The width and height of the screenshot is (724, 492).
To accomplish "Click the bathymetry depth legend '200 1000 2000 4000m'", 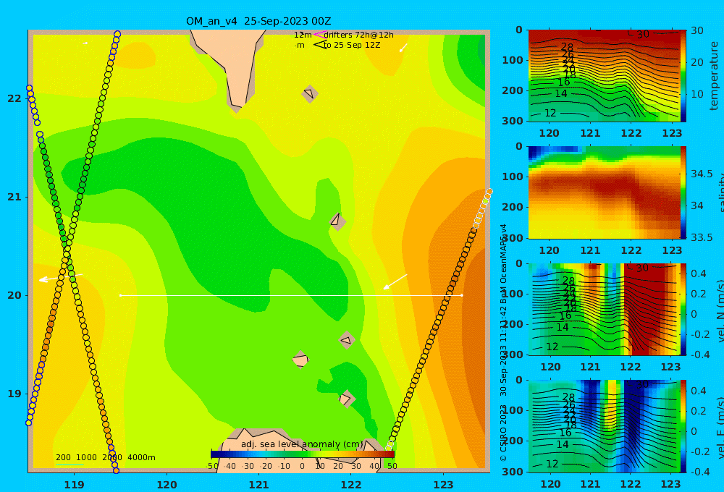I will (105, 457).
